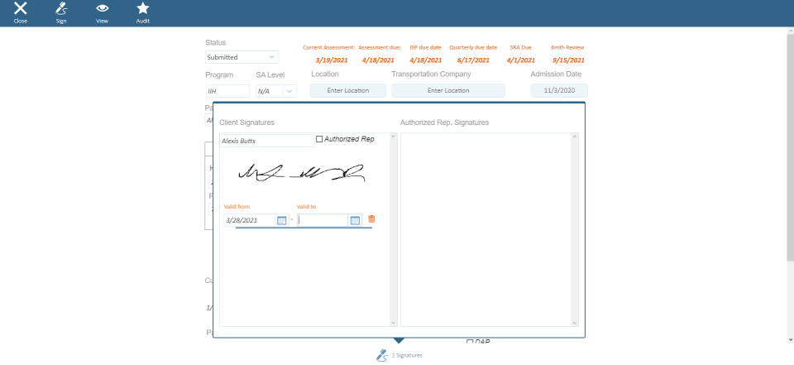Click the Location Enter Location button

coord(347,90)
